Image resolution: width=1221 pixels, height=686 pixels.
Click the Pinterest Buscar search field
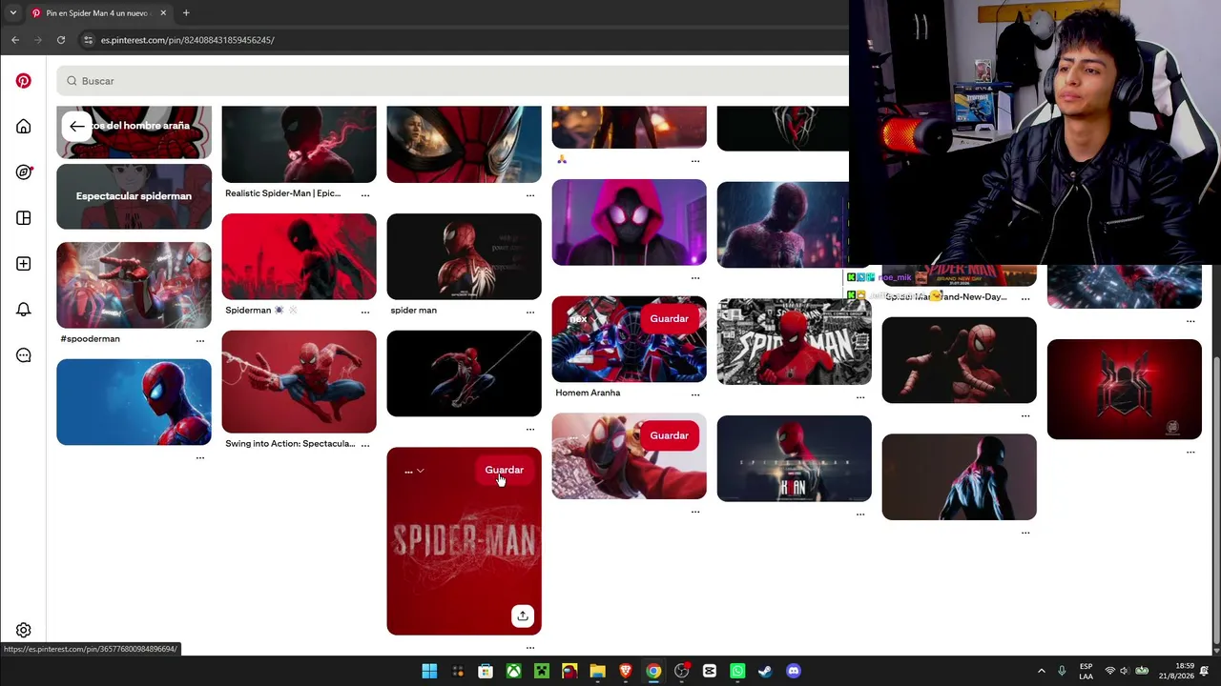click(x=452, y=81)
